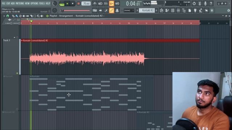232x130 pixels.
Task: Click the audio editor scissors icon
Action: 200,3
